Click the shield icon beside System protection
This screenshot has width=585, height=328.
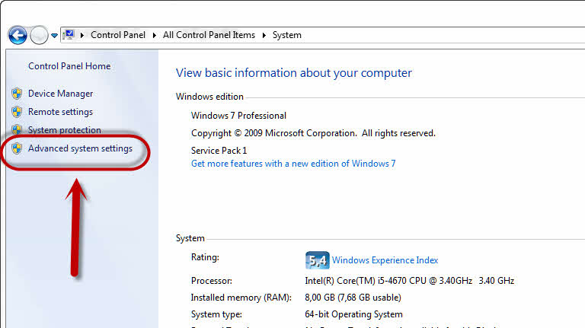[17, 129]
